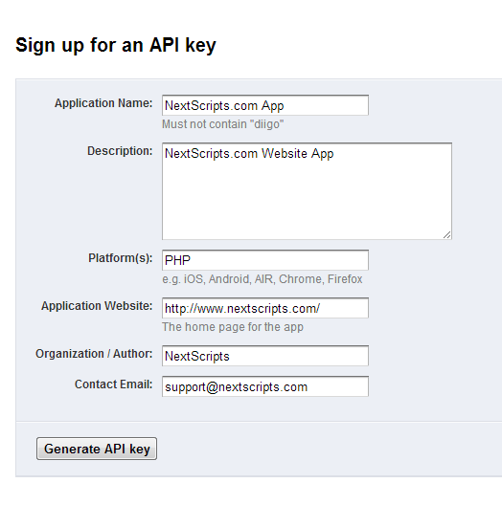The image size is (502, 505).
Task: Click the Description box resize handle
Action: pyautogui.click(x=446, y=235)
